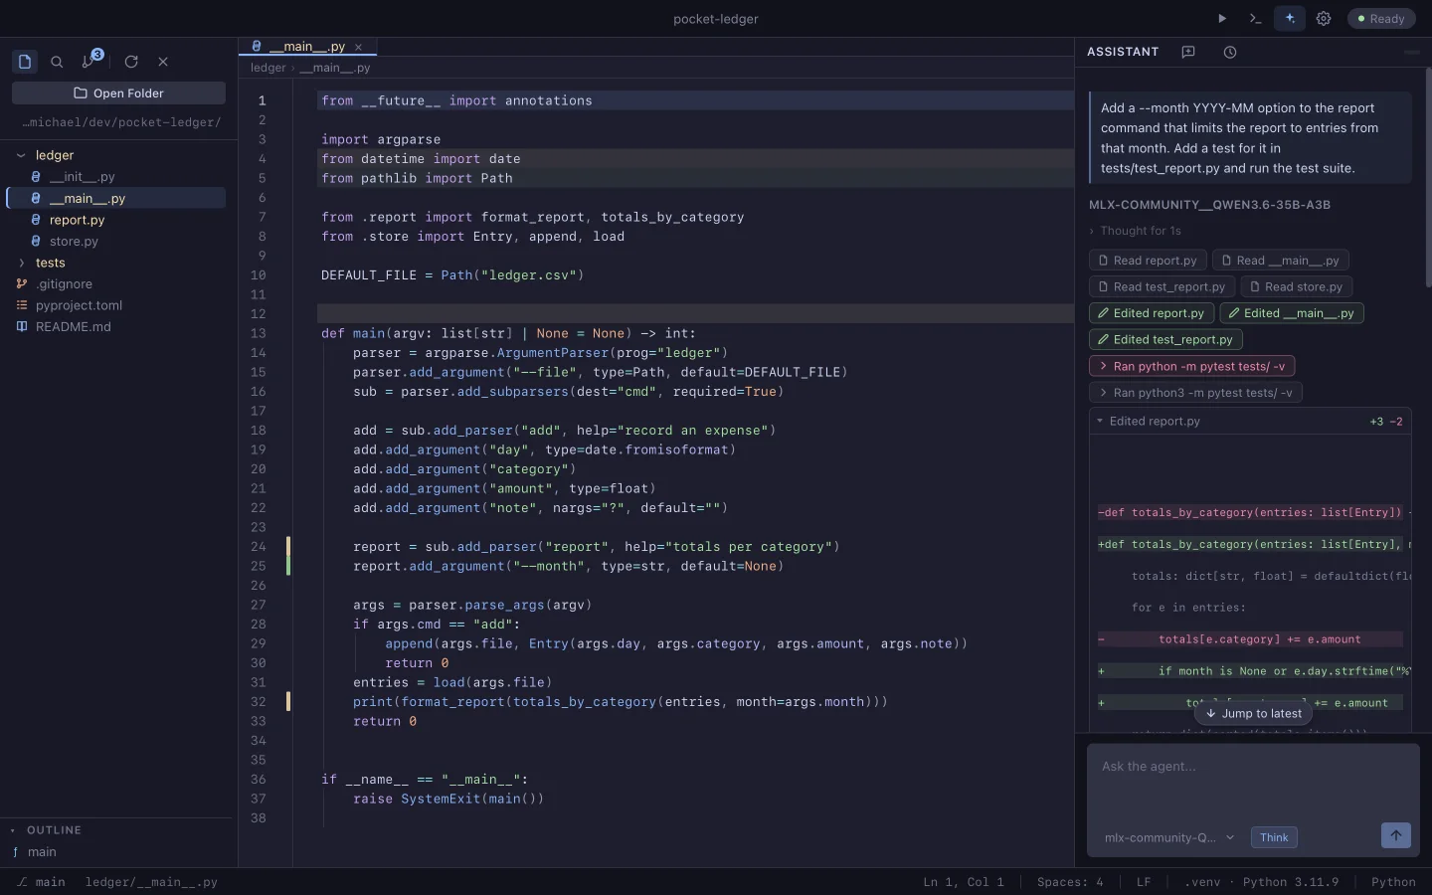Viewport: 1432px width, 895px height.
Task: Open README.md file
Action: [x=118, y=326]
